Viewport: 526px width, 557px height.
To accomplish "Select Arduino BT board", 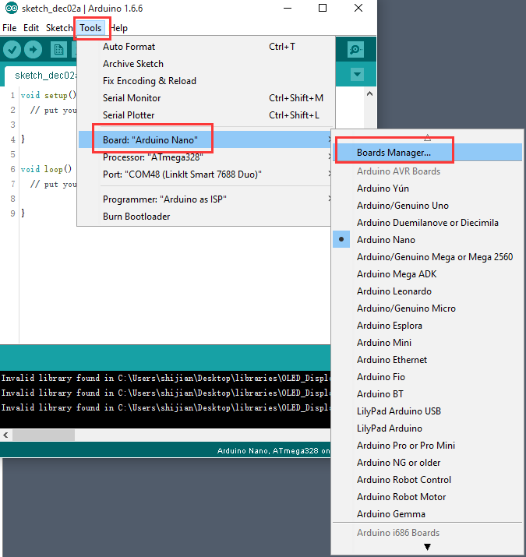I will [428, 394].
